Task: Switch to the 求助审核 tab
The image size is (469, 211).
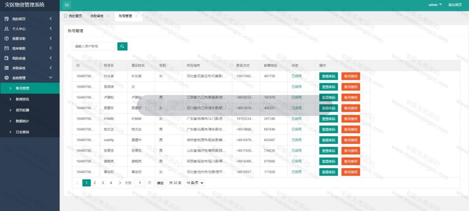Action: pos(97,16)
